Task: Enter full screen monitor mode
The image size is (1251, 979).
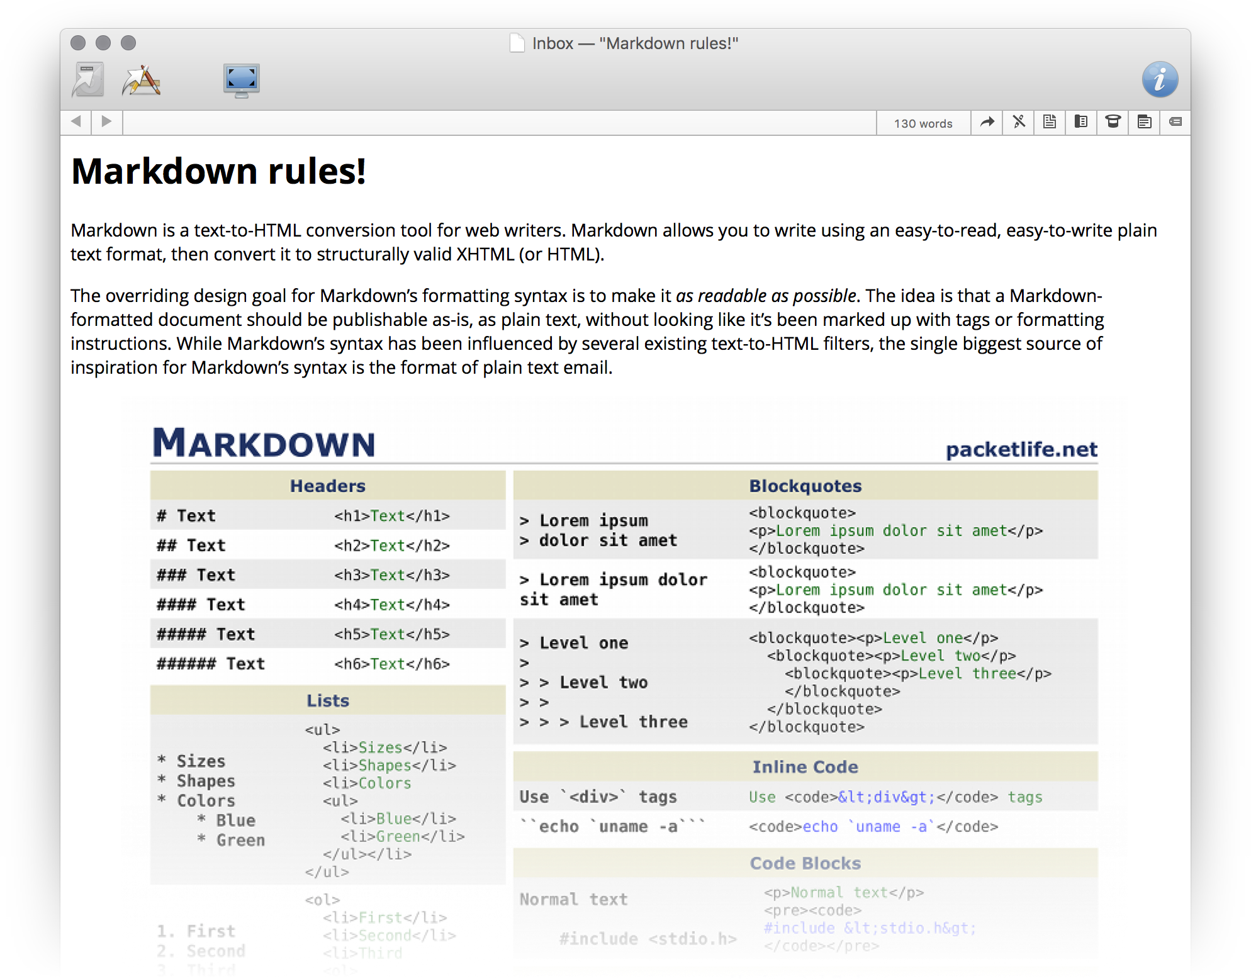Action: [x=242, y=80]
